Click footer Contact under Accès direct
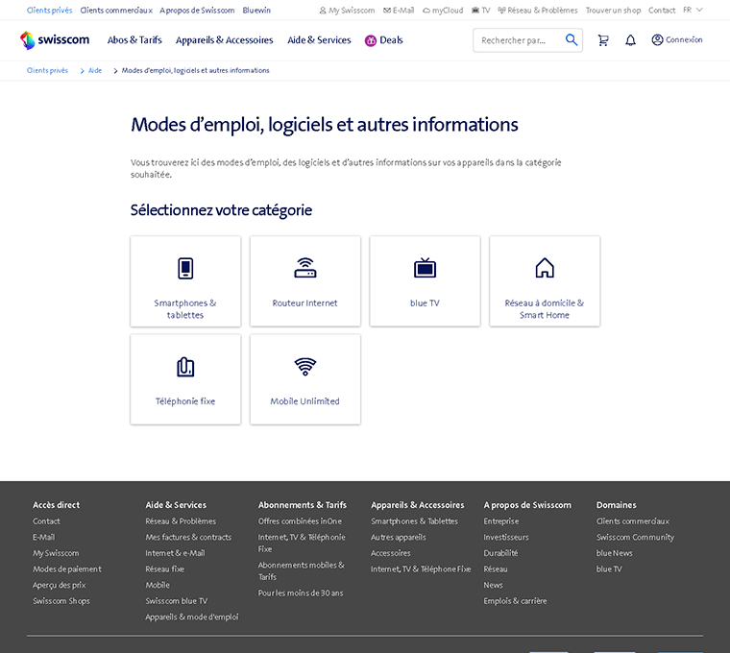Image resolution: width=730 pixels, height=653 pixels. coord(46,521)
